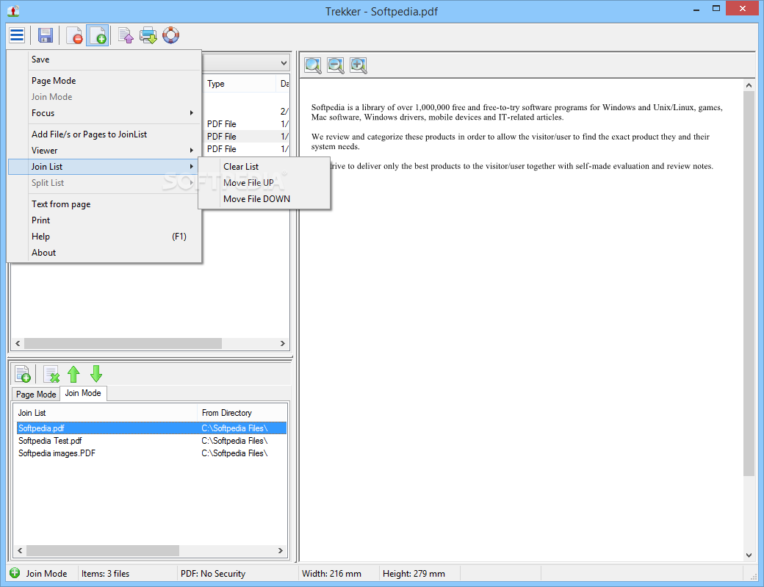Screen dimensions: 764x587
Task: Click the clear join list icon
Action: [51, 374]
